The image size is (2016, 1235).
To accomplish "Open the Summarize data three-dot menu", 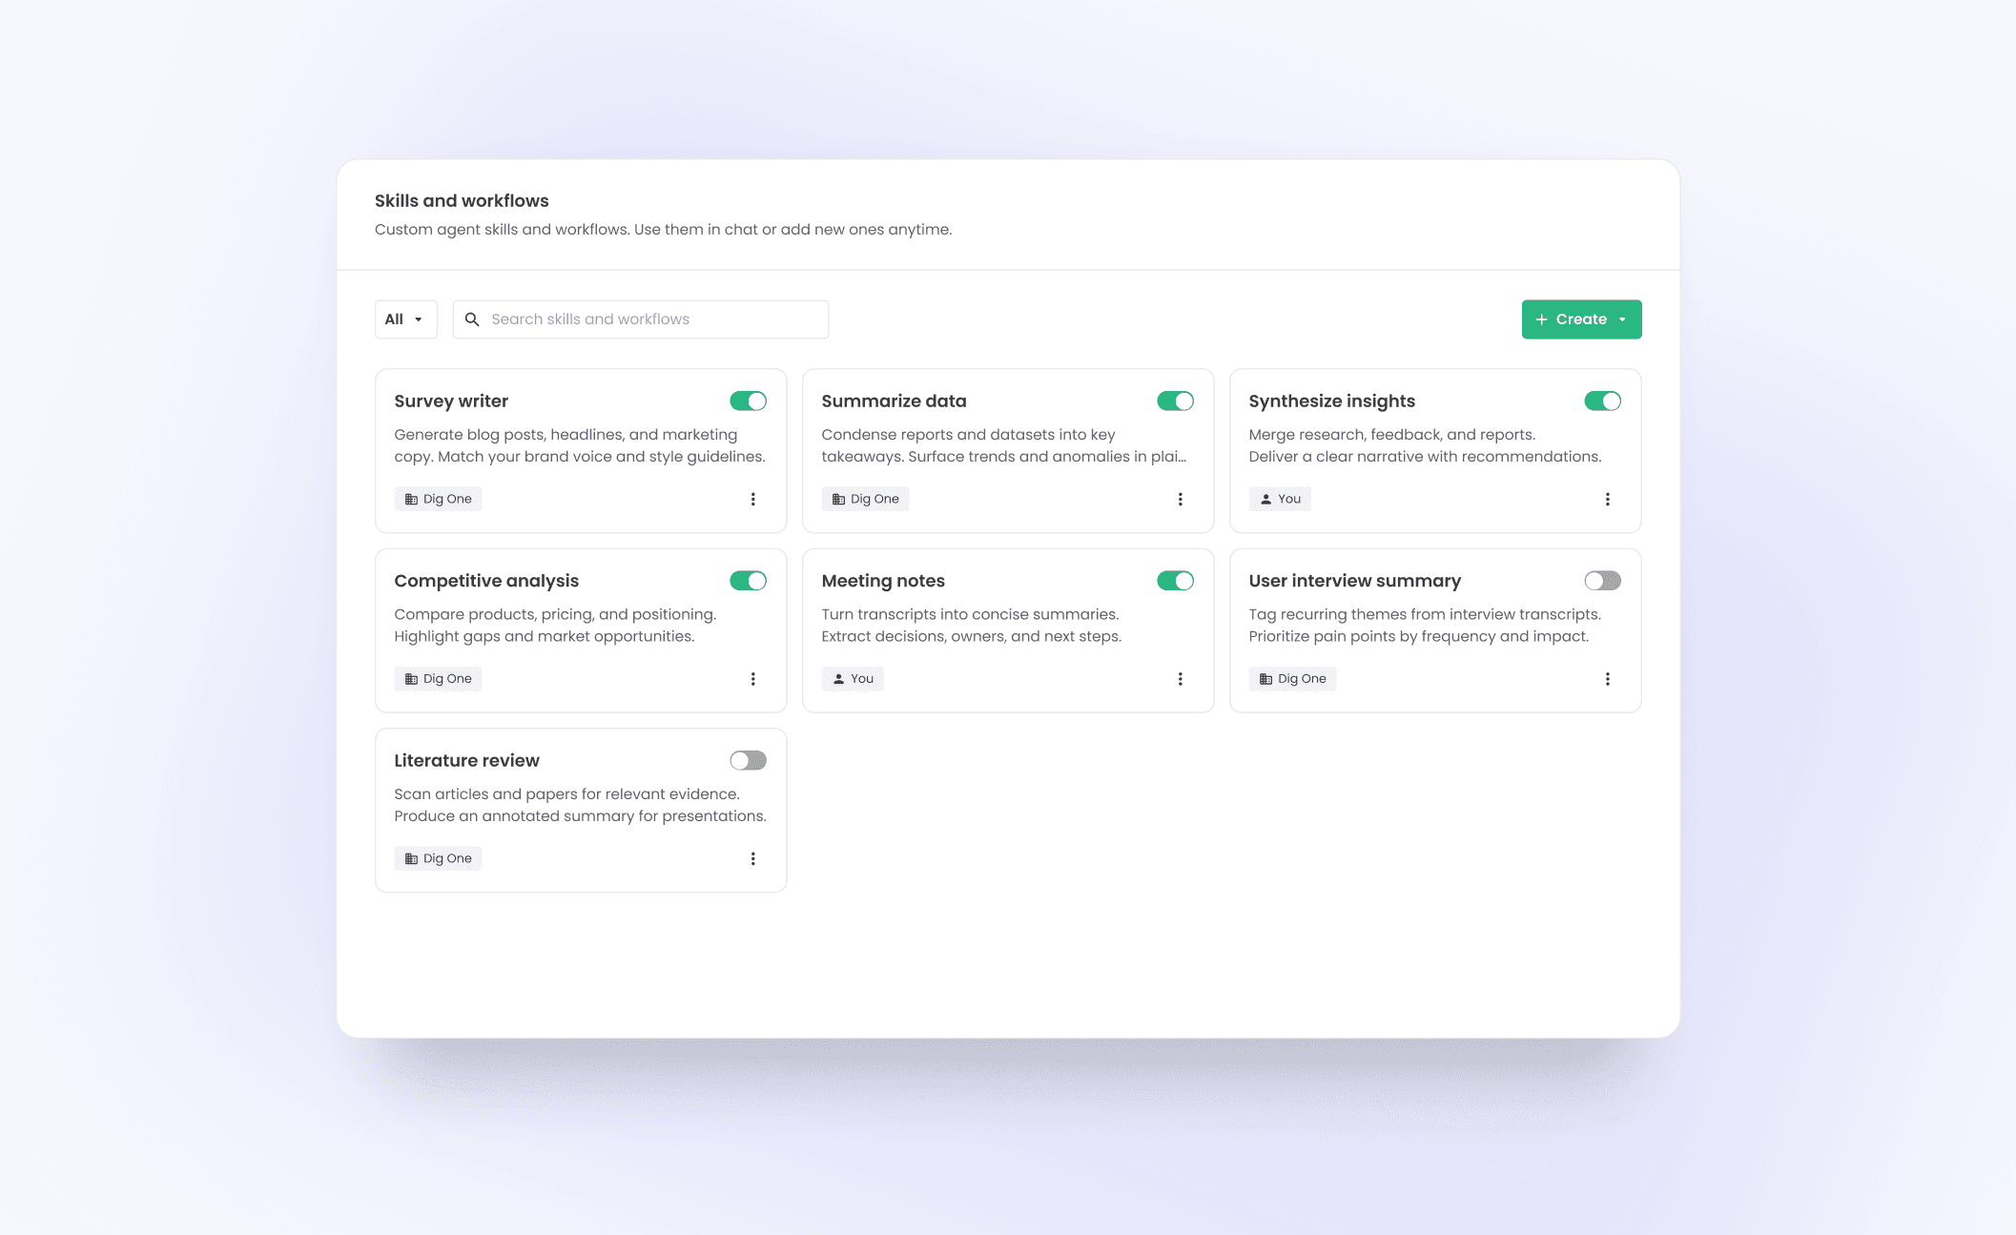I will pos(1180,499).
